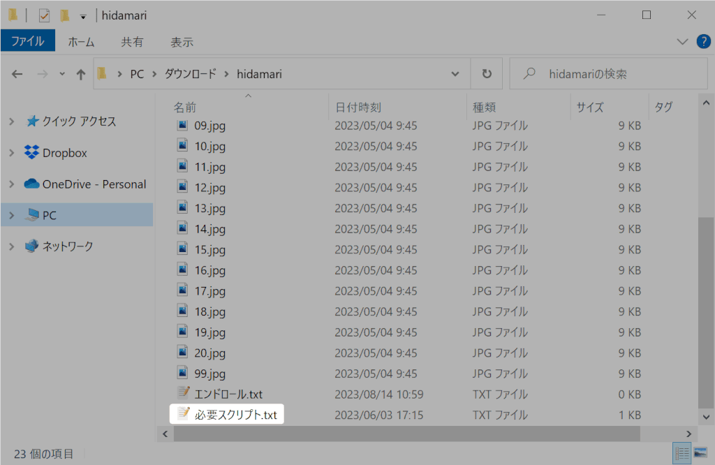Screen dimensions: 715x465
Task: Open the quick access toolbar customize dropdown
Action: tap(82, 15)
